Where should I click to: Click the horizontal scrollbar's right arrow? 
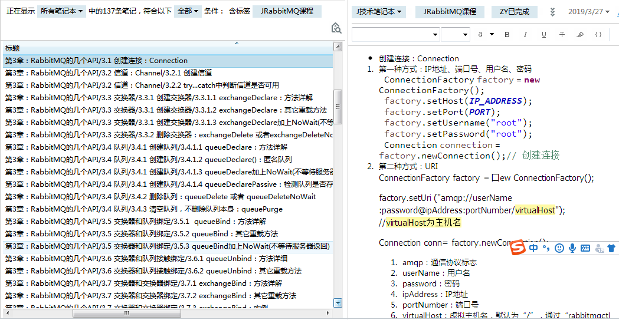point(328,314)
